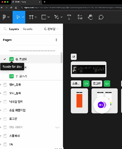Select the Comment tool
The width and height of the screenshot is (122, 149).
click(101, 17)
